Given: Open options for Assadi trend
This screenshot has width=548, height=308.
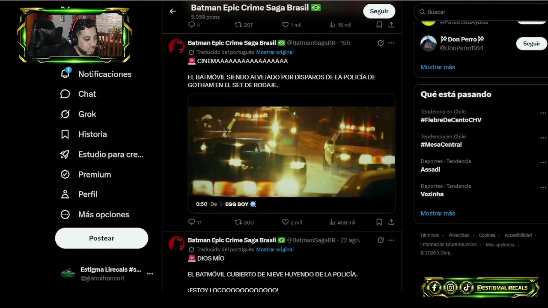Looking at the screenshot, I should [543, 163].
